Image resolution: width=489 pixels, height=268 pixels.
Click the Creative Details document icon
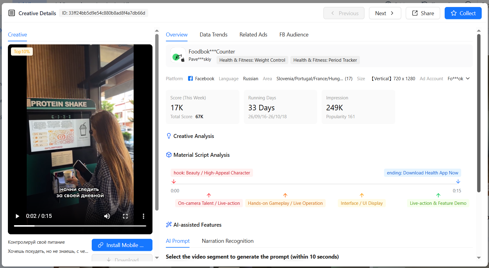click(12, 13)
